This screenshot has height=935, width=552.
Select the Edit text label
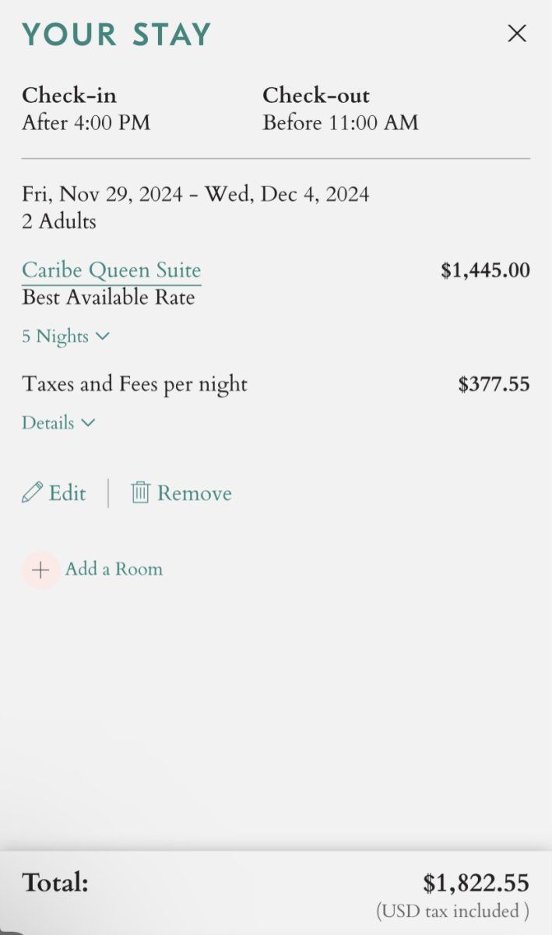[68, 493]
